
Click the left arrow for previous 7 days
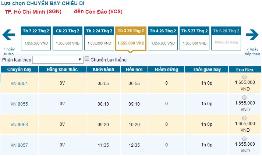click(9, 36)
